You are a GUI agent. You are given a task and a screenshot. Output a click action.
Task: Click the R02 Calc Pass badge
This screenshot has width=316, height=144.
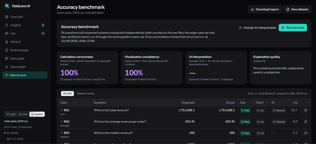(x=245, y=122)
